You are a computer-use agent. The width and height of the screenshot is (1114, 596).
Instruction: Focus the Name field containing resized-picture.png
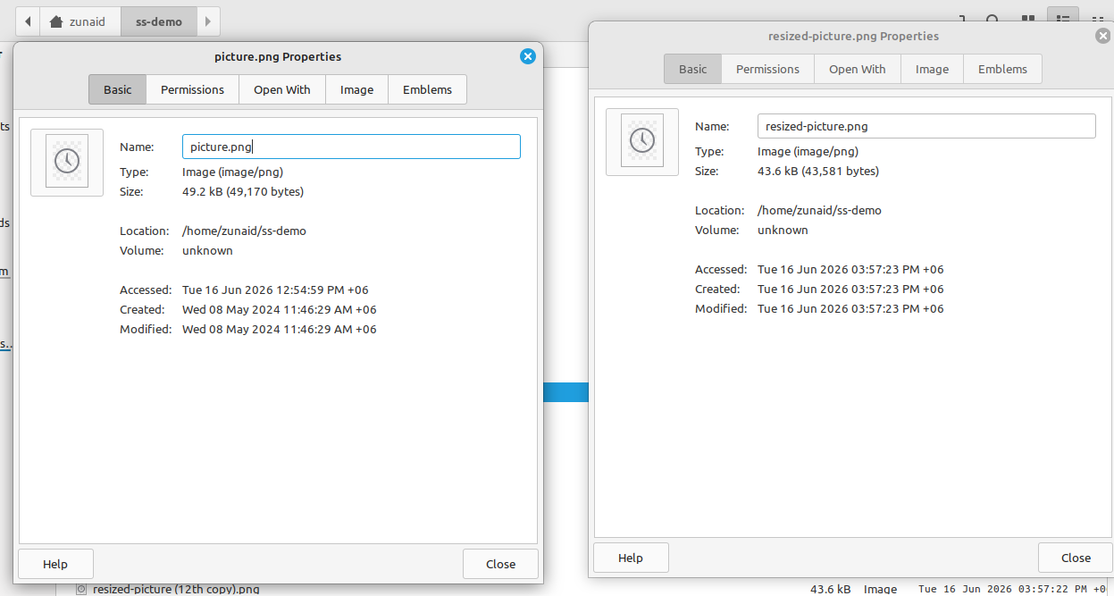926,126
